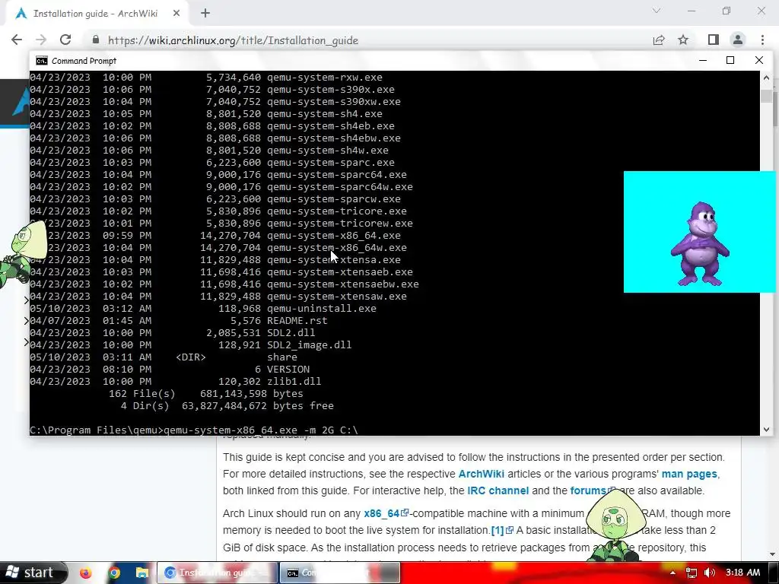Minimize the Command Prompt window
779x584 pixels.
point(702,60)
